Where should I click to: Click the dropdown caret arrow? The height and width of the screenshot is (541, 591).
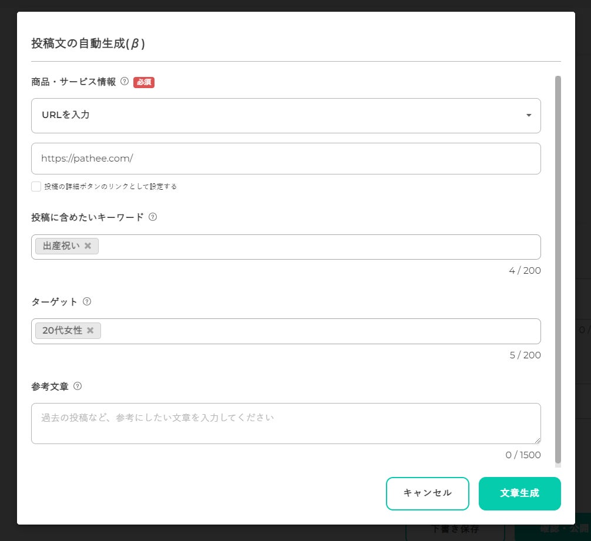[x=529, y=115]
